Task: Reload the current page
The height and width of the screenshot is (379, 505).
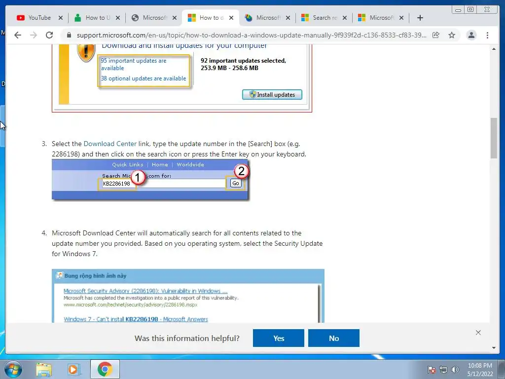Action: (49, 35)
